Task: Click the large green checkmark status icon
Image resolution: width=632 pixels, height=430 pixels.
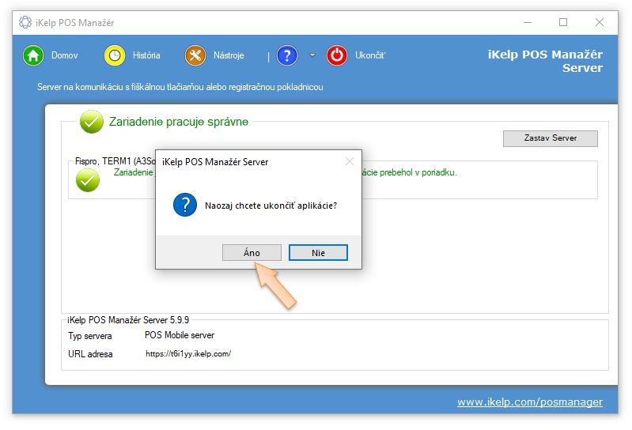Action: (x=92, y=122)
